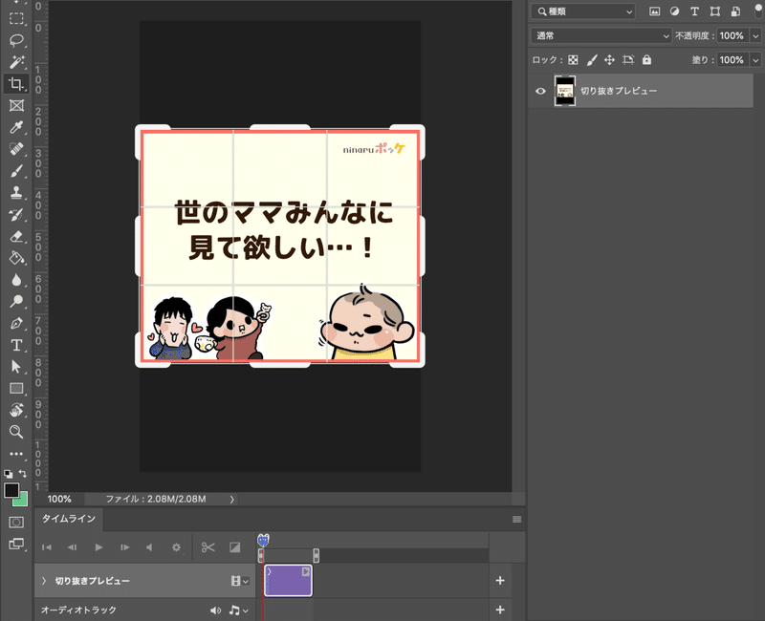Click the black foreground color swatch
This screenshot has height=621, width=765.
click(11, 490)
